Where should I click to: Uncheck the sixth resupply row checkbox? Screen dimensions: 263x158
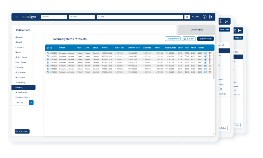(48, 69)
